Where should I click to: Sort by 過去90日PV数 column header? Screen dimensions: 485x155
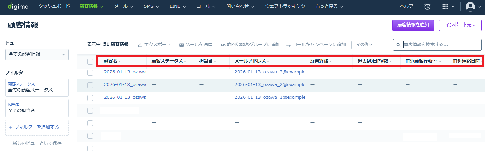coord(375,61)
